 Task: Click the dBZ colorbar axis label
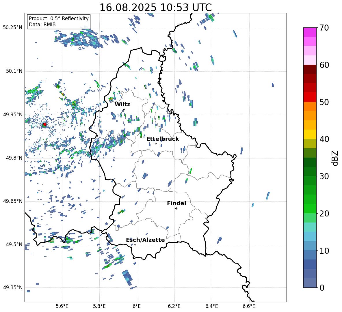tap(334, 158)
